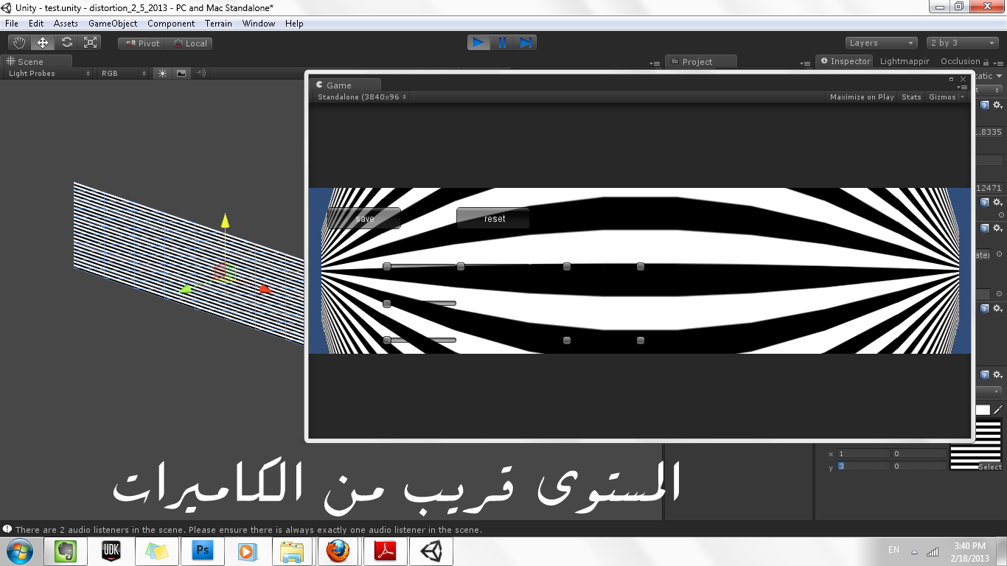Click the white color swatch in Inspector
Image resolution: width=1007 pixels, height=566 pixels.
[983, 410]
